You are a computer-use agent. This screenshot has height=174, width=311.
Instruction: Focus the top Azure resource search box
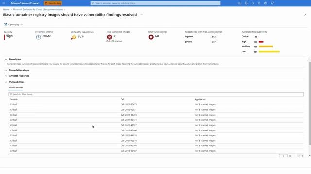155,3
